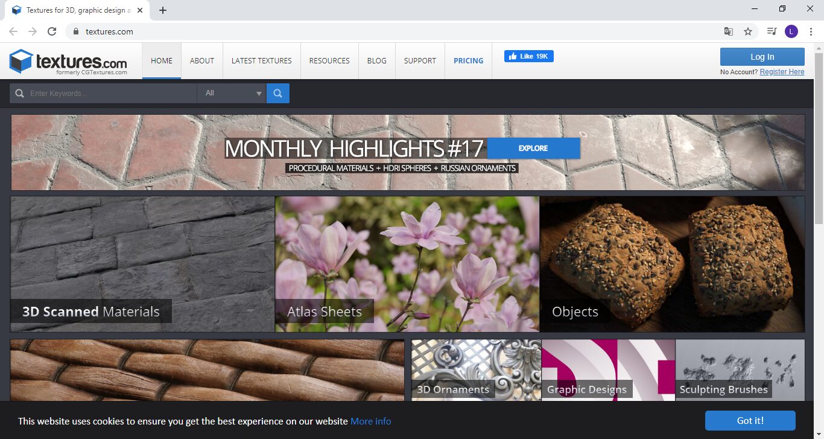This screenshot has height=439, width=824.
Task: Click the Log In button
Action: click(762, 56)
